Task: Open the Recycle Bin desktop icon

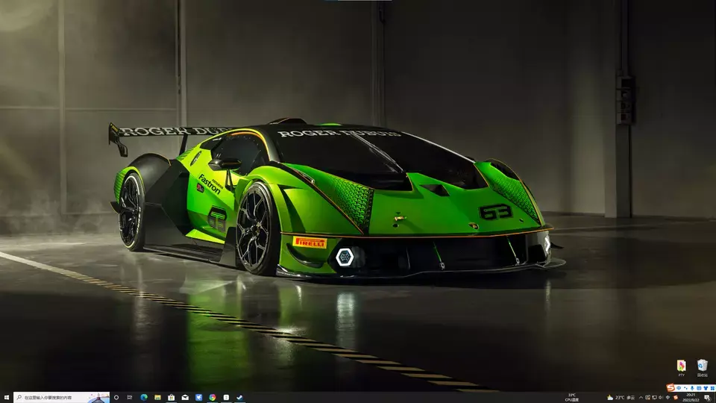Action: click(703, 367)
